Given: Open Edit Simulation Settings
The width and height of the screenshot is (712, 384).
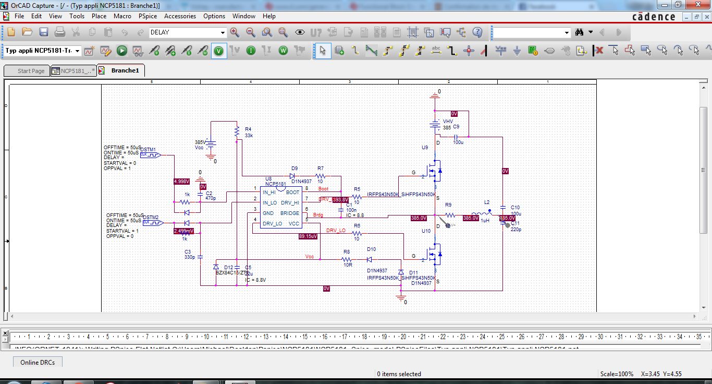Looking at the screenshot, I should 105,51.
